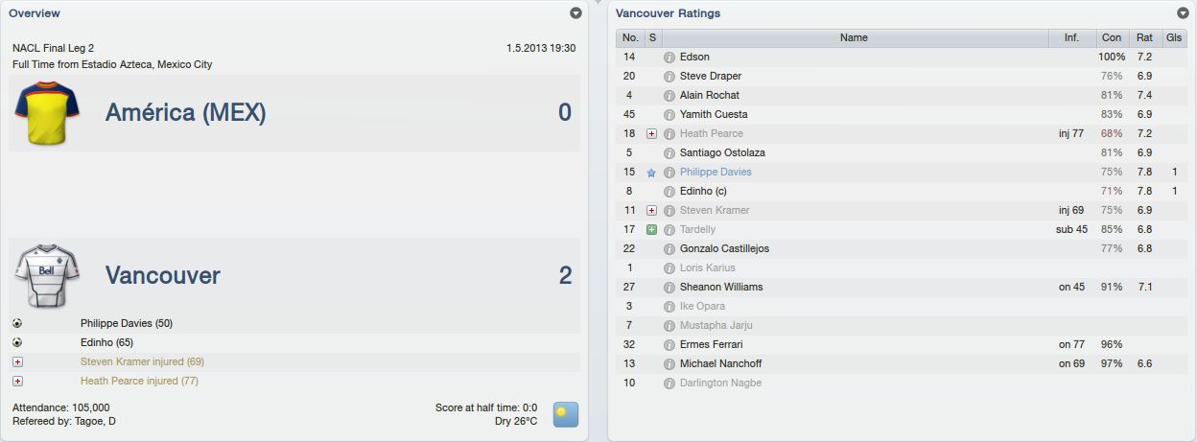Click the sunny weather icon

click(566, 414)
